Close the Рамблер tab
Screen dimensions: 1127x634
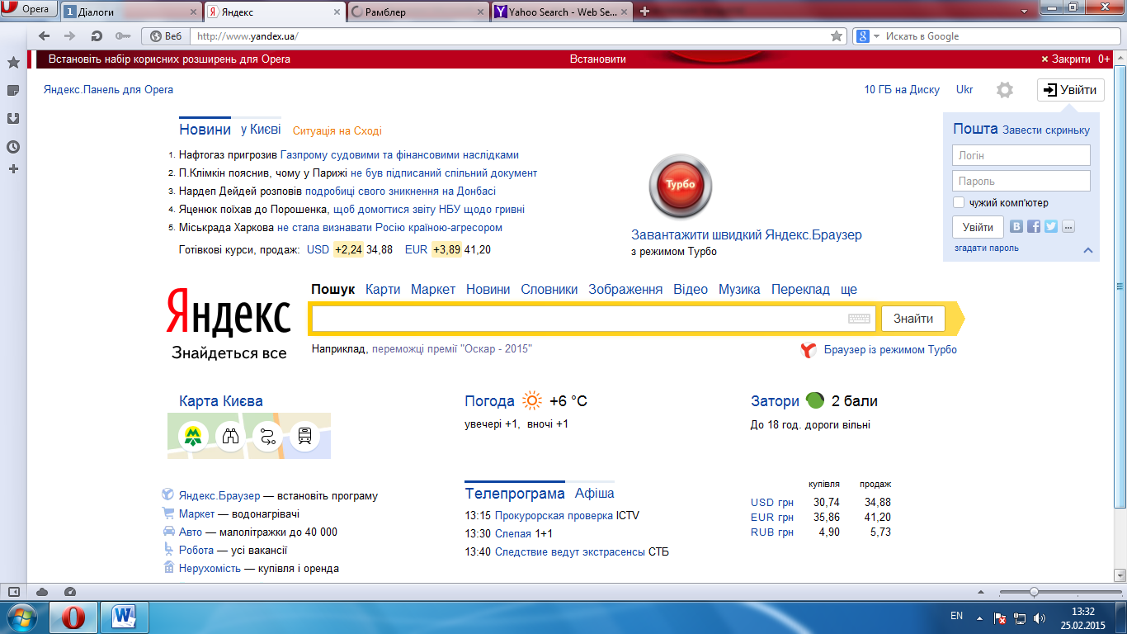coord(480,12)
